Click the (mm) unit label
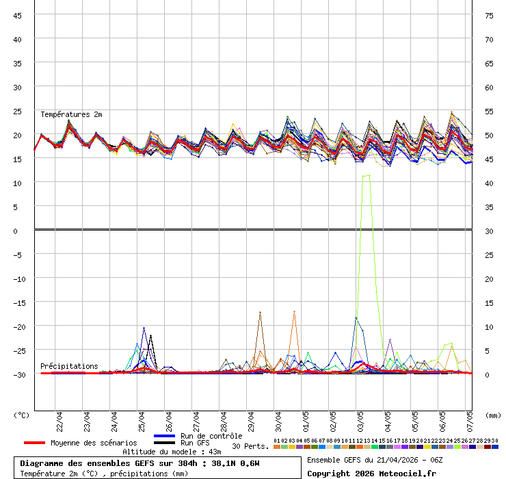The image size is (506, 479). click(x=492, y=415)
